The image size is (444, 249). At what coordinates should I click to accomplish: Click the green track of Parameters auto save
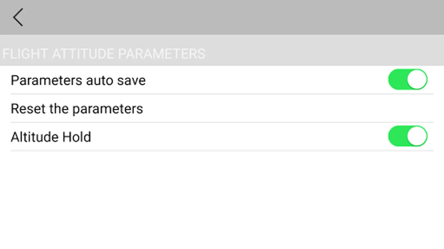click(397, 80)
